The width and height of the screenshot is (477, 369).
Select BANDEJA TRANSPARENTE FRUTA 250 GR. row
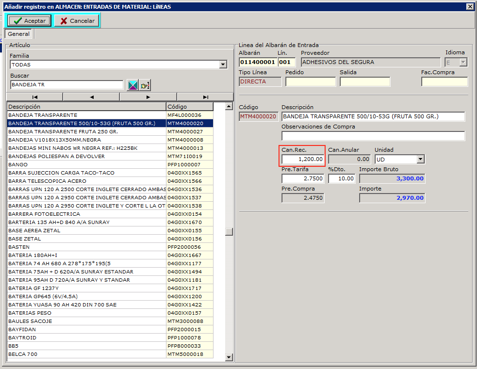[x=86, y=131]
